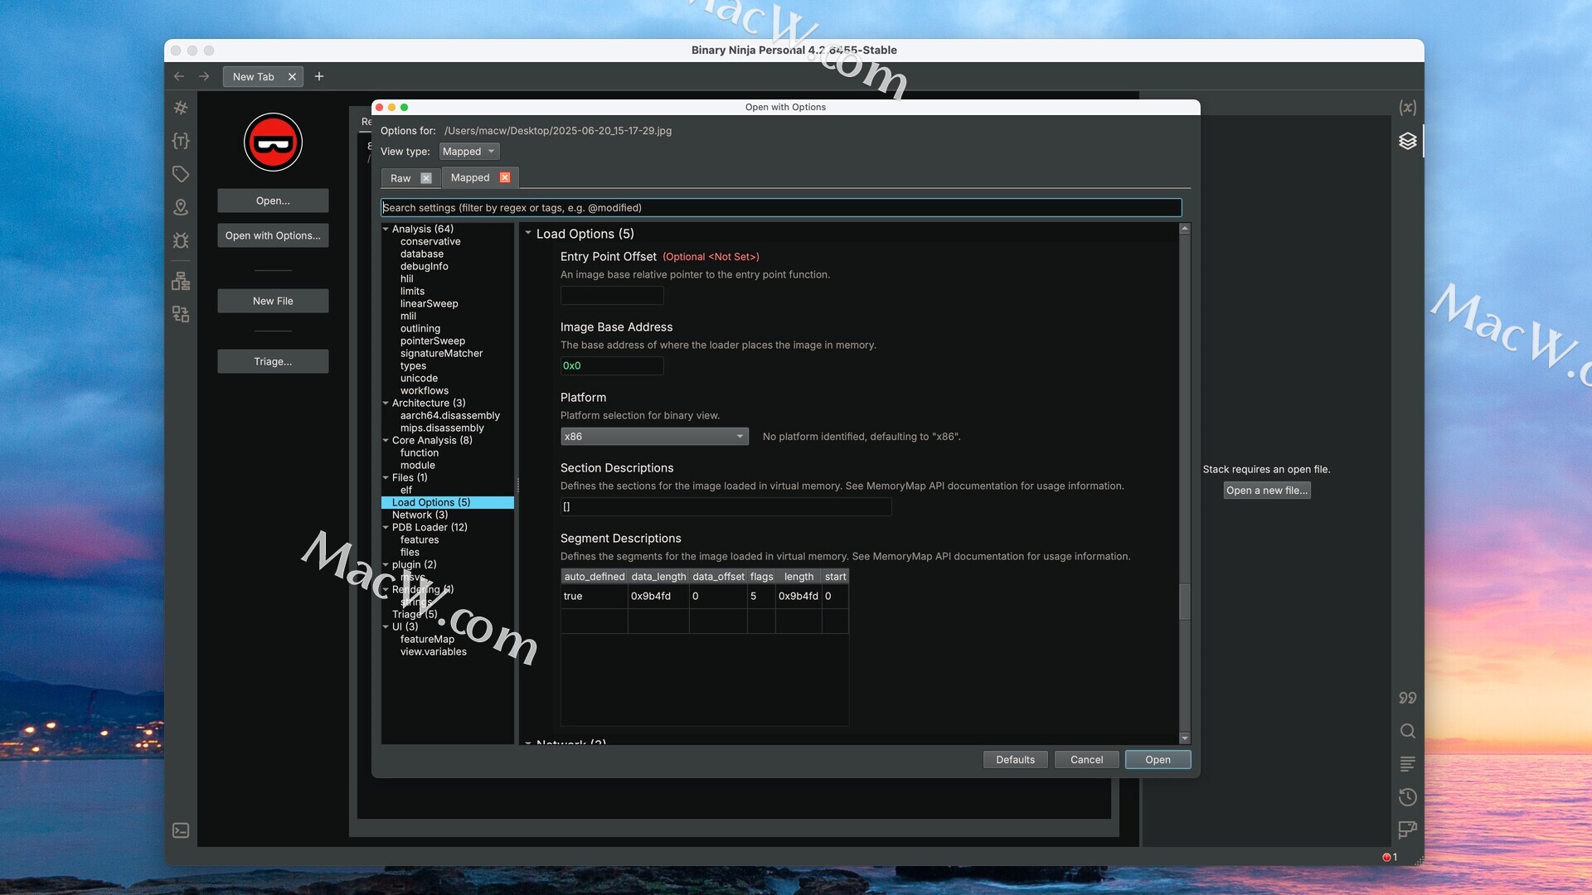The height and width of the screenshot is (895, 1592).
Task: Remove the Mapped view tab
Action: tap(505, 177)
